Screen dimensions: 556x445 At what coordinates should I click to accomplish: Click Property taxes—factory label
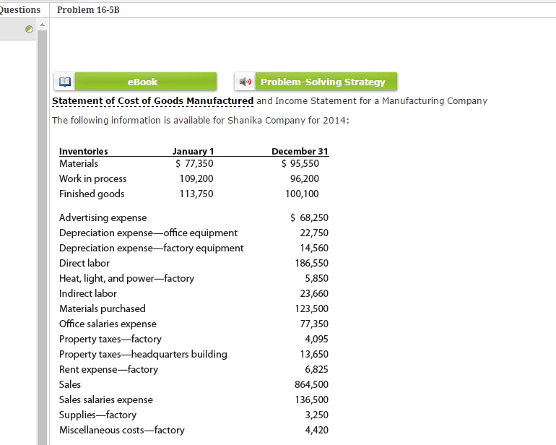pos(110,340)
